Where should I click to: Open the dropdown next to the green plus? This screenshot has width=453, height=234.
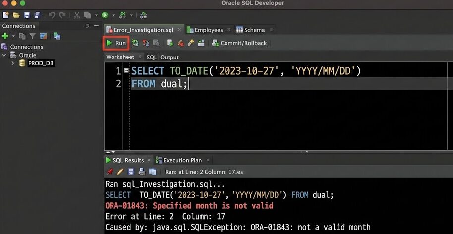13,36
